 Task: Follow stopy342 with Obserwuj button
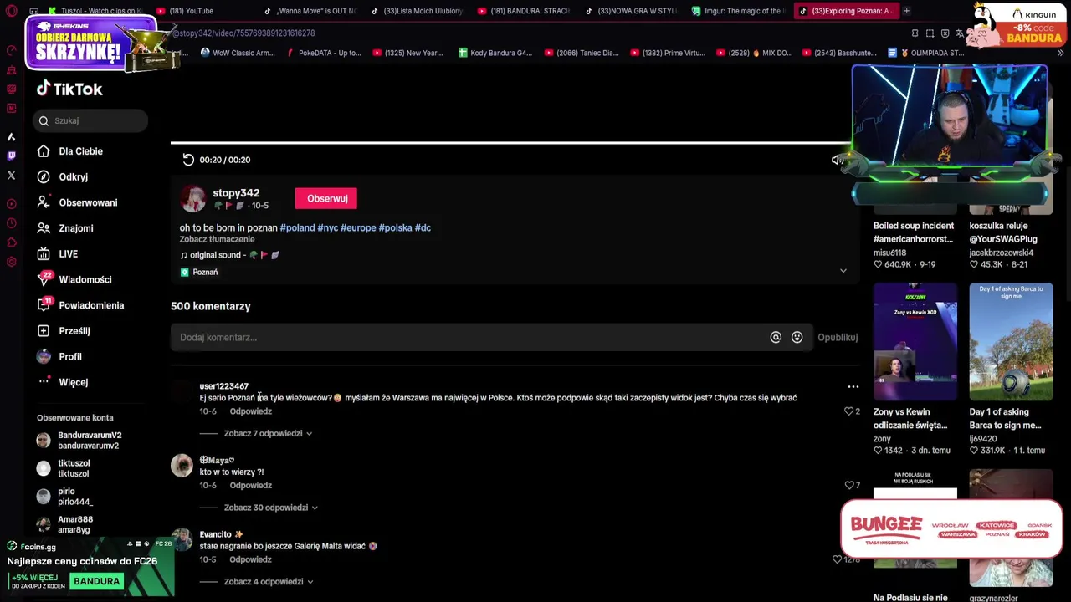click(x=326, y=198)
